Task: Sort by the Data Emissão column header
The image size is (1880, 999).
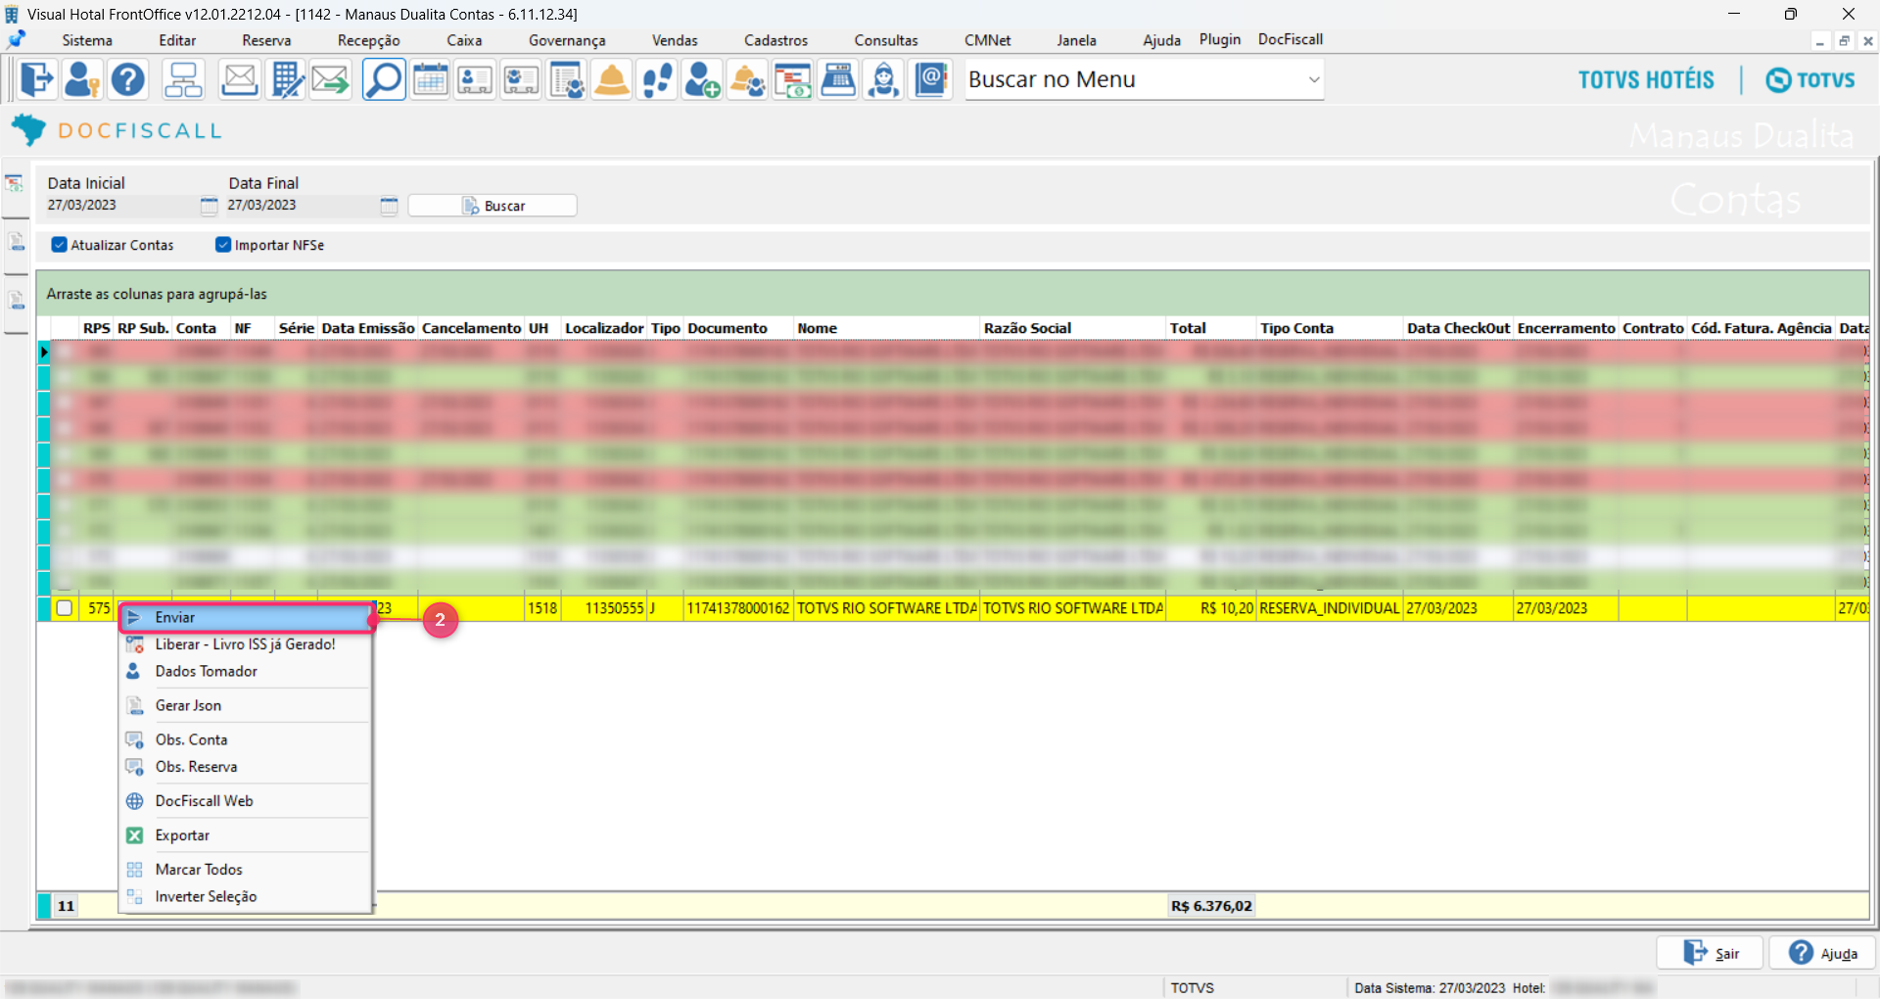Action: point(368,328)
